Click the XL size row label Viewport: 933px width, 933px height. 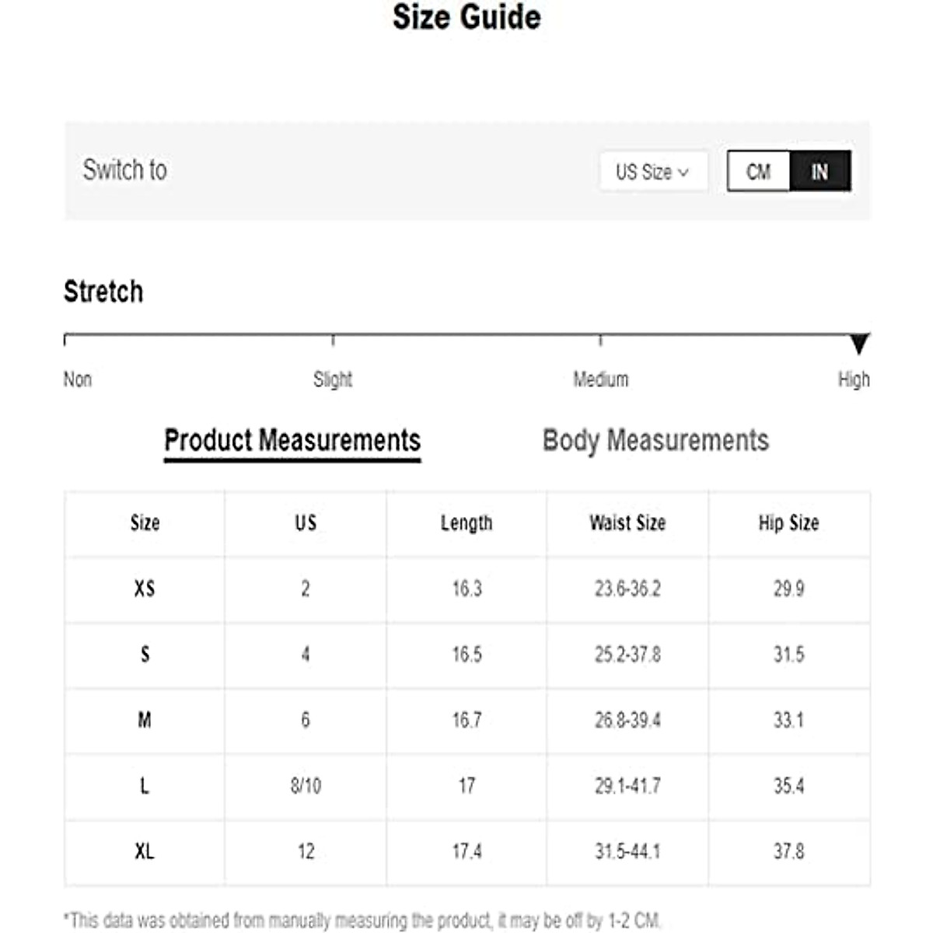point(145,851)
